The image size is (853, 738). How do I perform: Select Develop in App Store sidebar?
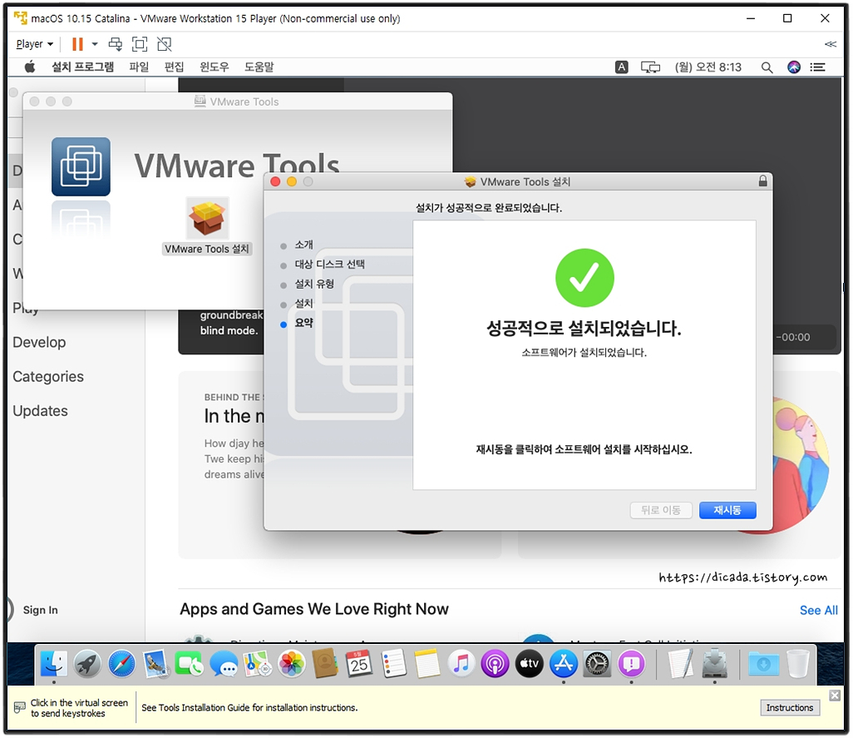pos(39,342)
